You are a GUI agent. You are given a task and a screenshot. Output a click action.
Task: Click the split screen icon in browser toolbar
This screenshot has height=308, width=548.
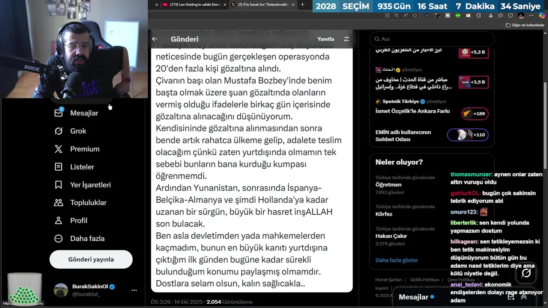(x=387, y=15)
